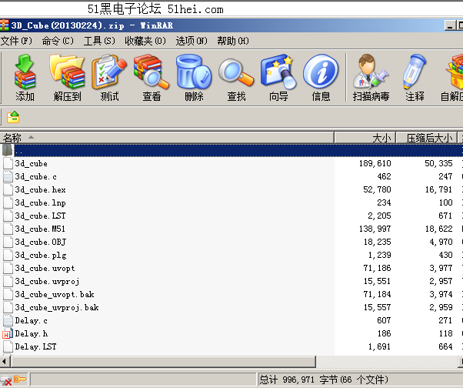Click file icon of 3d_cube.c
The image size is (463, 388).
(x=8, y=176)
